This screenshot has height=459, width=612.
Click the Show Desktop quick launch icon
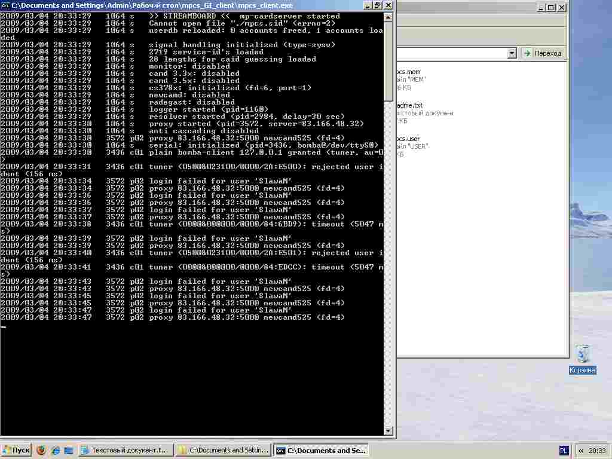(69, 450)
